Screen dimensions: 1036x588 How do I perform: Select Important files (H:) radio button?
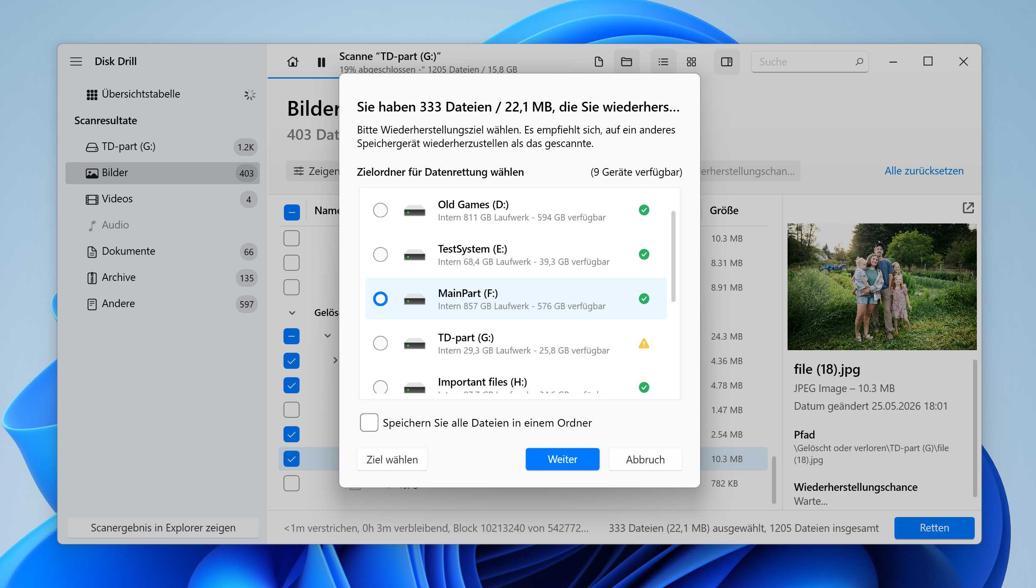pyautogui.click(x=380, y=387)
